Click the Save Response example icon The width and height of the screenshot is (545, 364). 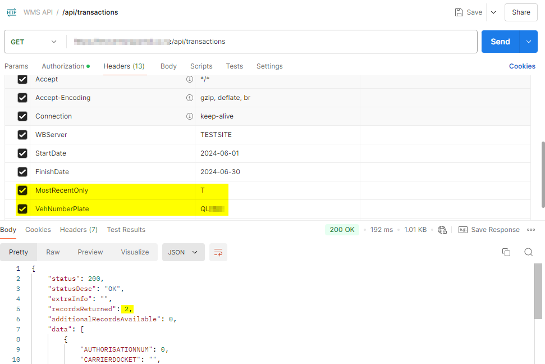(463, 230)
